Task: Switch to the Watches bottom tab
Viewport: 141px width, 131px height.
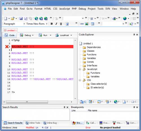Action: (x=118, y=123)
